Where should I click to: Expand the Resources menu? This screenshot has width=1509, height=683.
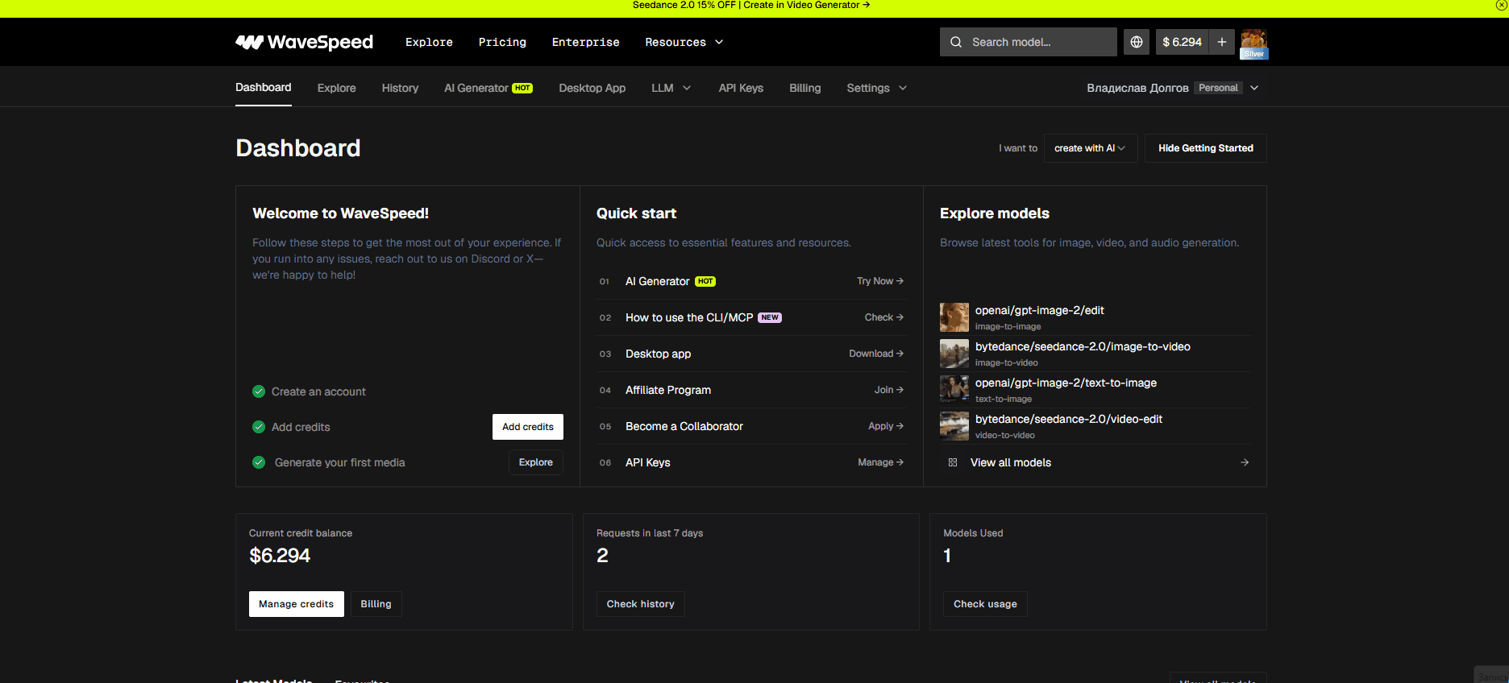[x=684, y=42]
